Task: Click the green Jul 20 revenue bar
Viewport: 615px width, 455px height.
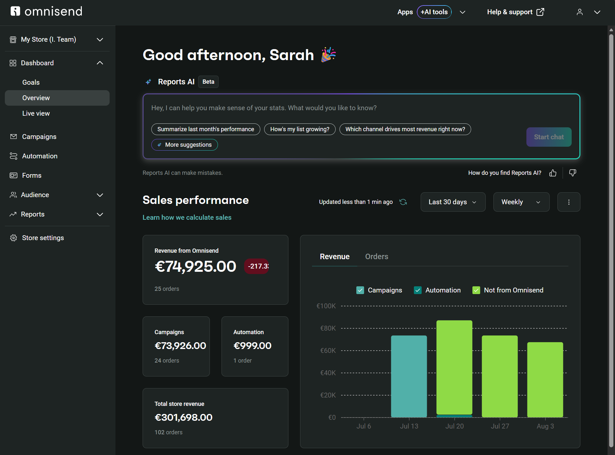Action: (454, 368)
